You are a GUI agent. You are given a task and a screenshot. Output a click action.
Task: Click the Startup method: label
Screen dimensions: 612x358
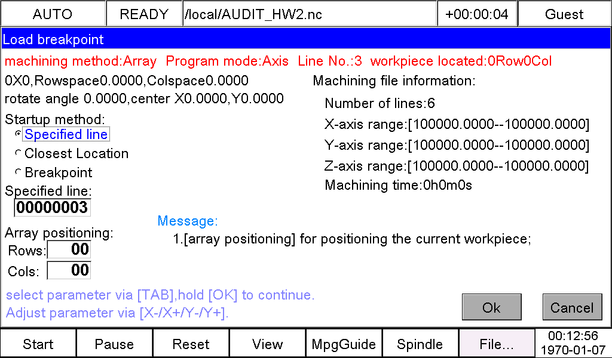55,119
